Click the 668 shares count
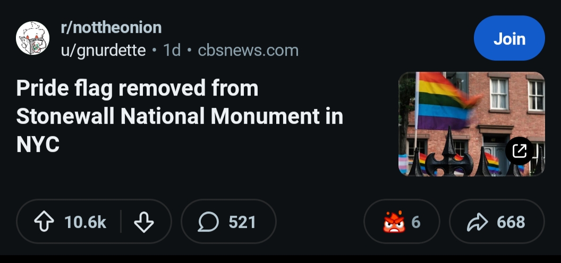 coord(511,222)
